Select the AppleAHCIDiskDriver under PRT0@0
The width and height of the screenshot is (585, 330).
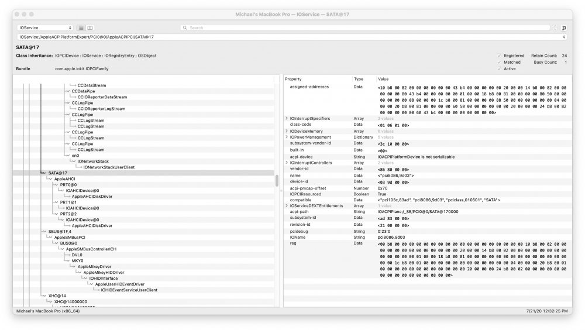click(x=92, y=197)
